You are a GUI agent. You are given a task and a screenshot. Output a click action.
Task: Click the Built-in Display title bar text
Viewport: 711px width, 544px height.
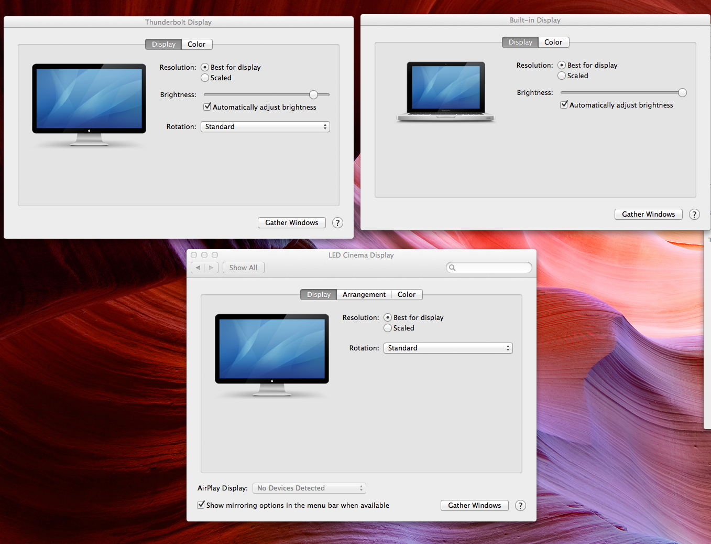tap(535, 20)
